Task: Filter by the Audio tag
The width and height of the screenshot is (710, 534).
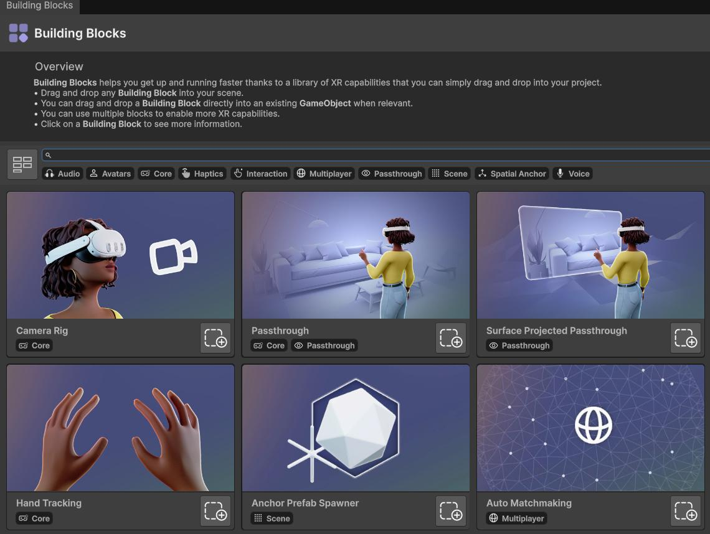Action: tap(62, 174)
